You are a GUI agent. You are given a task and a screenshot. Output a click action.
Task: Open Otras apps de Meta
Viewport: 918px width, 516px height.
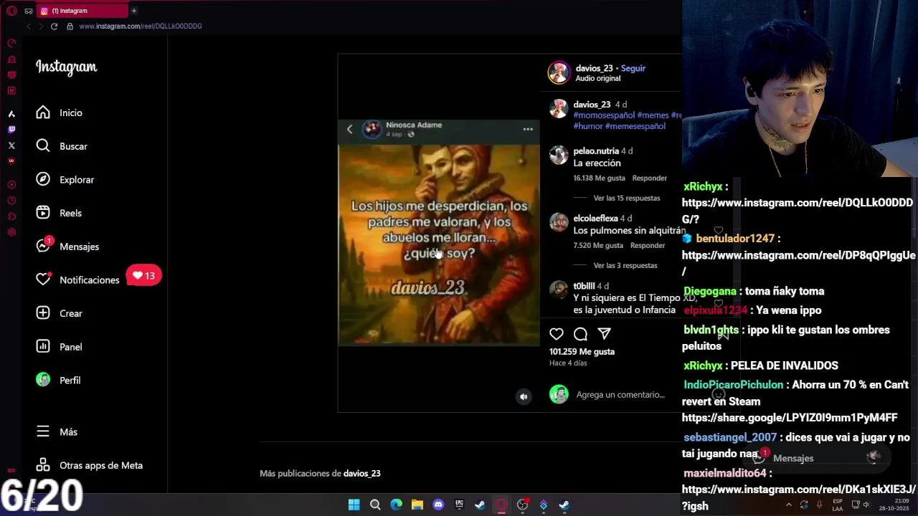(x=89, y=465)
